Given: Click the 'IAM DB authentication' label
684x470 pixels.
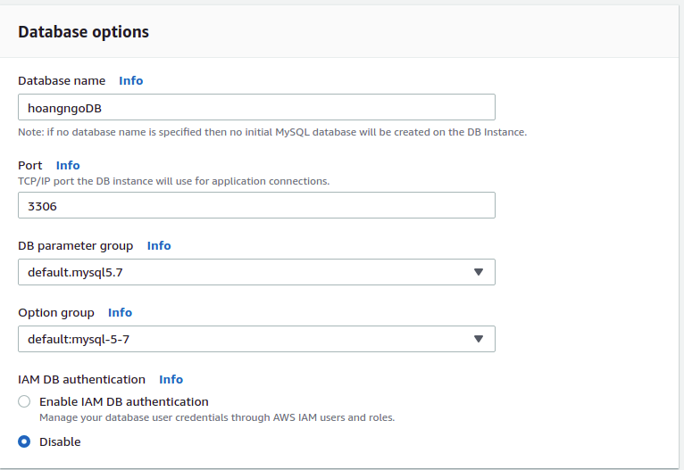Looking at the screenshot, I should pyautogui.click(x=81, y=379).
